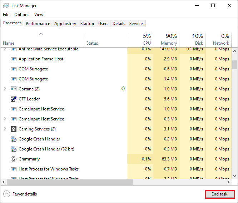
Task: Click the Grammarly G icon
Action: [x=14, y=159]
